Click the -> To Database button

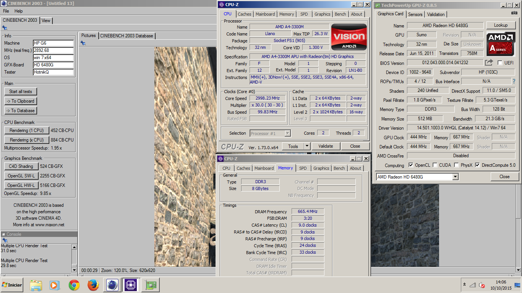(x=21, y=111)
